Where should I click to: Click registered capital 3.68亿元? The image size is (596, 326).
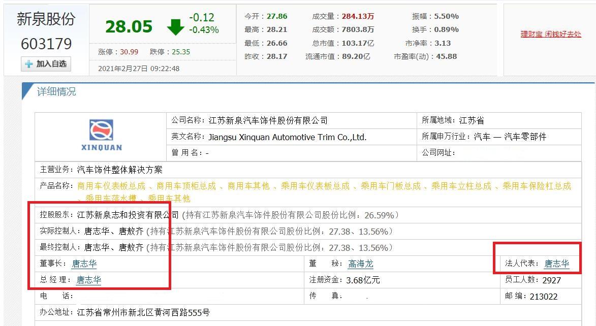(x=363, y=280)
